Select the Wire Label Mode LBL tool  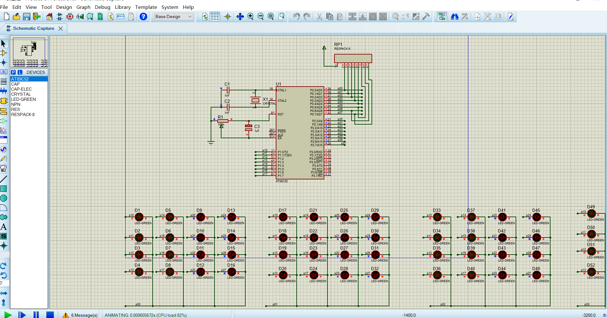pyautogui.click(x=4, y=72)
